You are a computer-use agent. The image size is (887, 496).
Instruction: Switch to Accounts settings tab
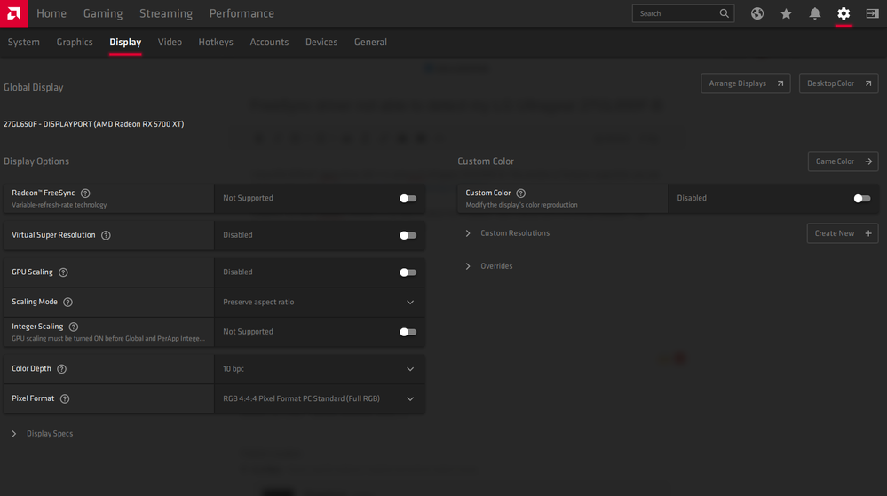point(269,42)
